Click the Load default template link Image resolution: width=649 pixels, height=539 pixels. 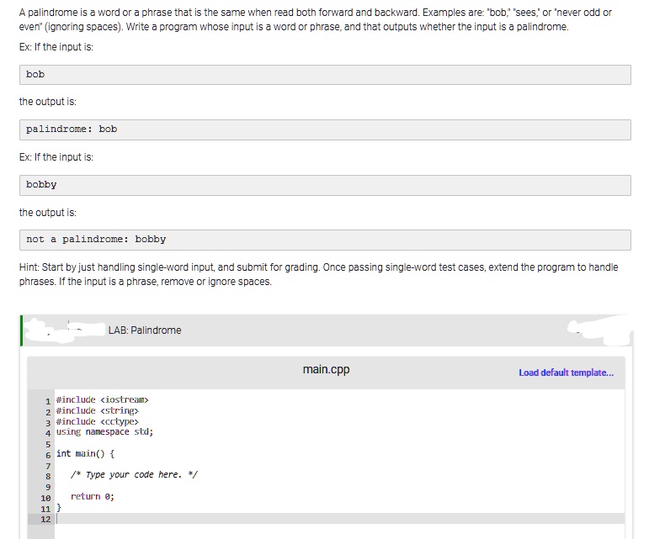(566, 373)
